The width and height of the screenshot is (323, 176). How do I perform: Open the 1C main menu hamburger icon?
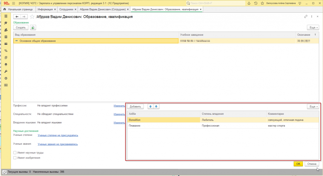click(x=14, y=3)
